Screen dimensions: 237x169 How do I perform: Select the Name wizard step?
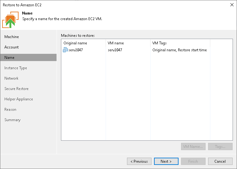click(28, 58)
